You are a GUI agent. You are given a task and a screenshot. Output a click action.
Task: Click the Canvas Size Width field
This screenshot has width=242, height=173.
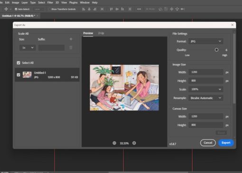(206, 116)
